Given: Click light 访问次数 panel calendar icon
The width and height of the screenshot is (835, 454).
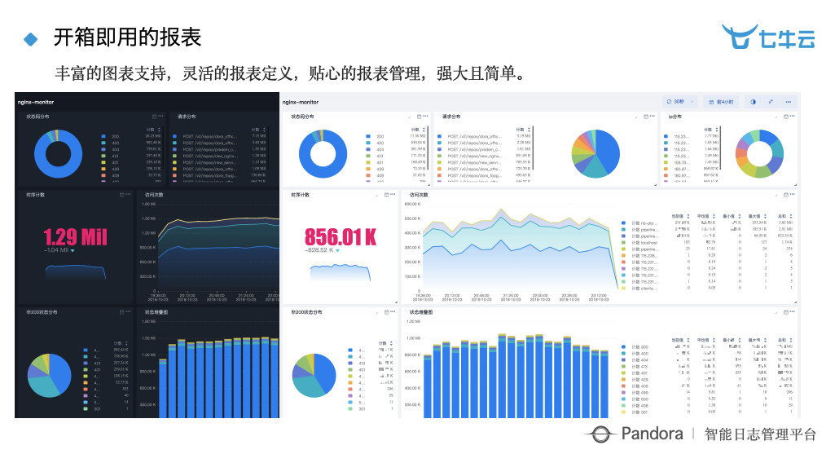Looking at the screenshot, I should [786, 195].
